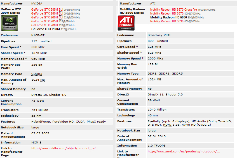Click the MB abbreviation in NVIDIA memory row
Image resolution: width=237 pixels, height=158 pixels.
[x=43, y=80]
